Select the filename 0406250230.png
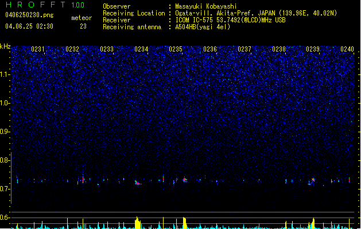 29,15
